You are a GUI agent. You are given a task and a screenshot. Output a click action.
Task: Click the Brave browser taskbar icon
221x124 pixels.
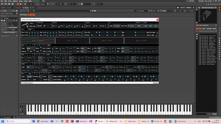point(62,121)
